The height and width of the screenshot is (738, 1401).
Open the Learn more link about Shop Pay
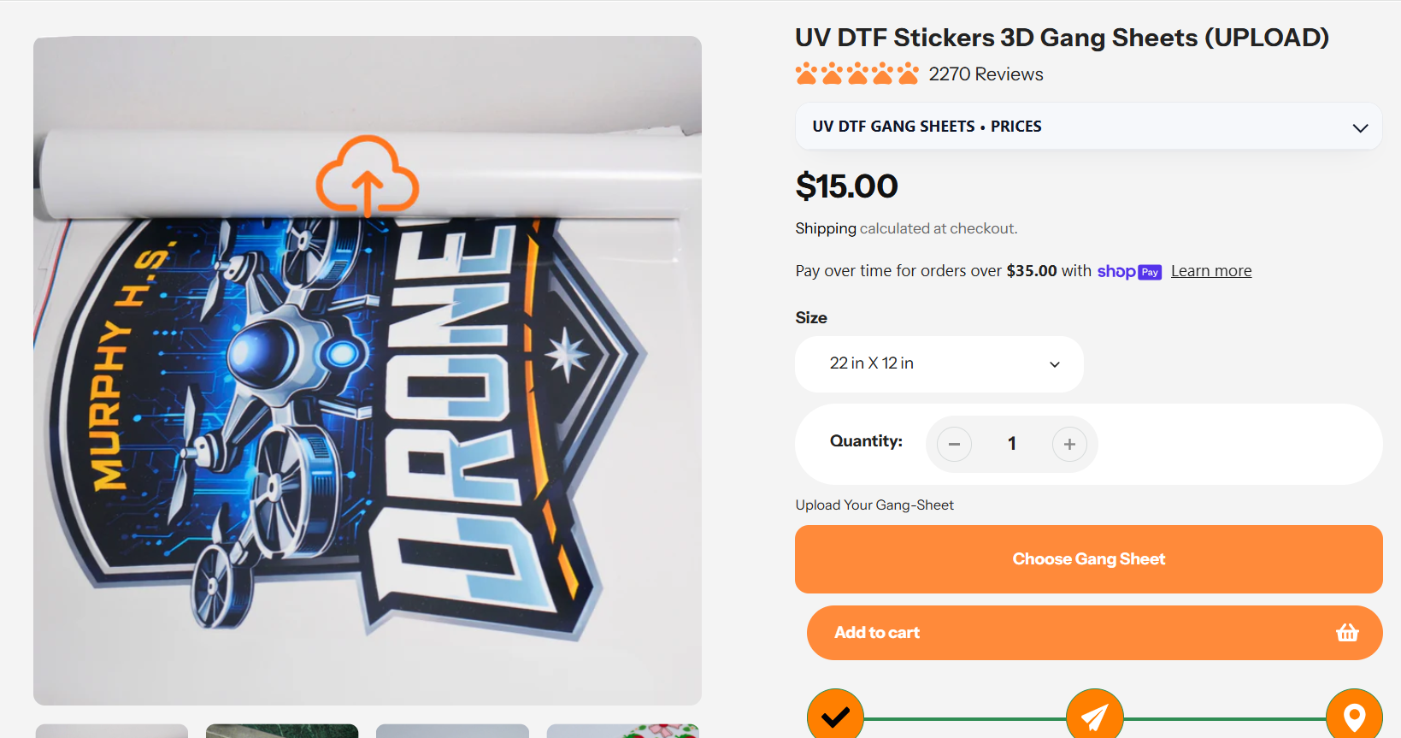[1210, 270]
